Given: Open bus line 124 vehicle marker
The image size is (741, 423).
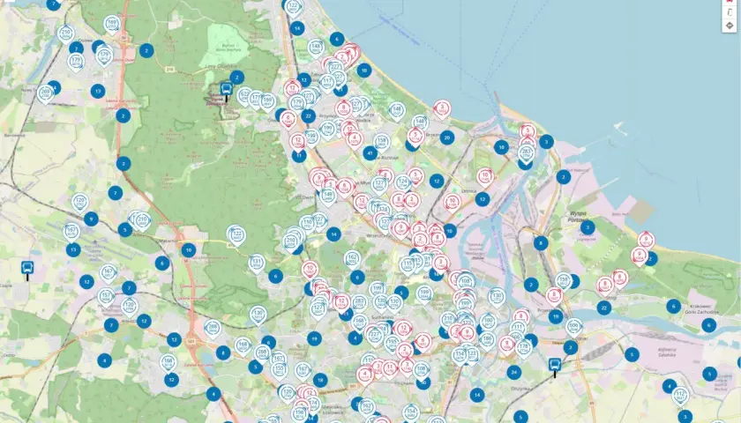Looking at the screenshot, I should point(402,183).
